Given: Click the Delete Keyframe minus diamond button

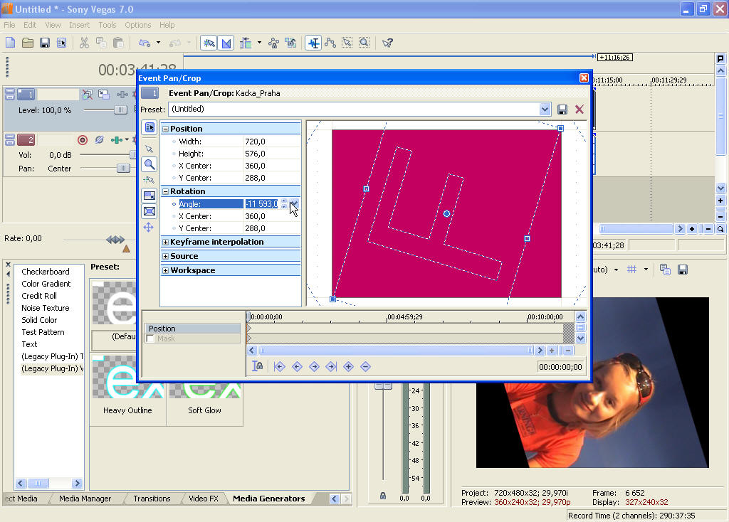Looking at the screenshot, I should click(x=365, y=366).
